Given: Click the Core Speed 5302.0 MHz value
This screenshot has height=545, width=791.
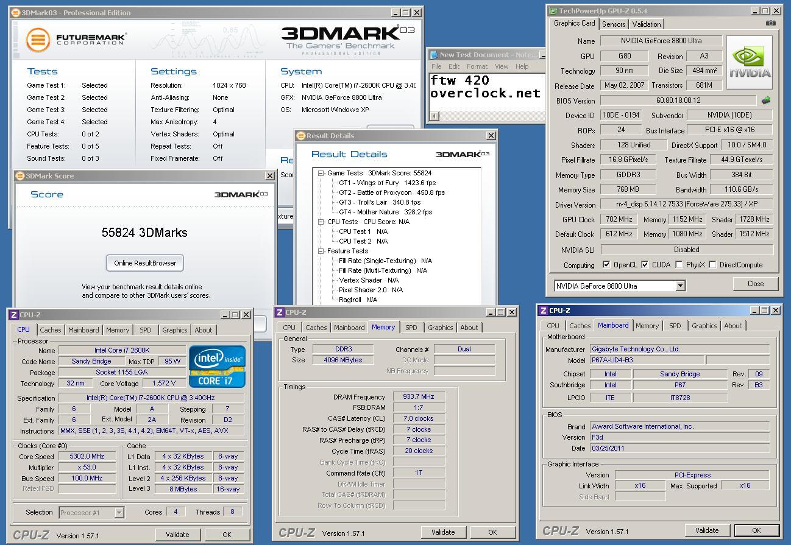Looking at the screenshot, I should [x=87, y=456].
